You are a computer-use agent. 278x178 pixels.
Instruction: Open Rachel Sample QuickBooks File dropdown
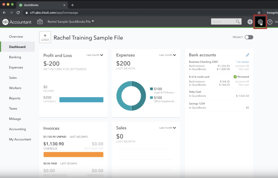71,22
